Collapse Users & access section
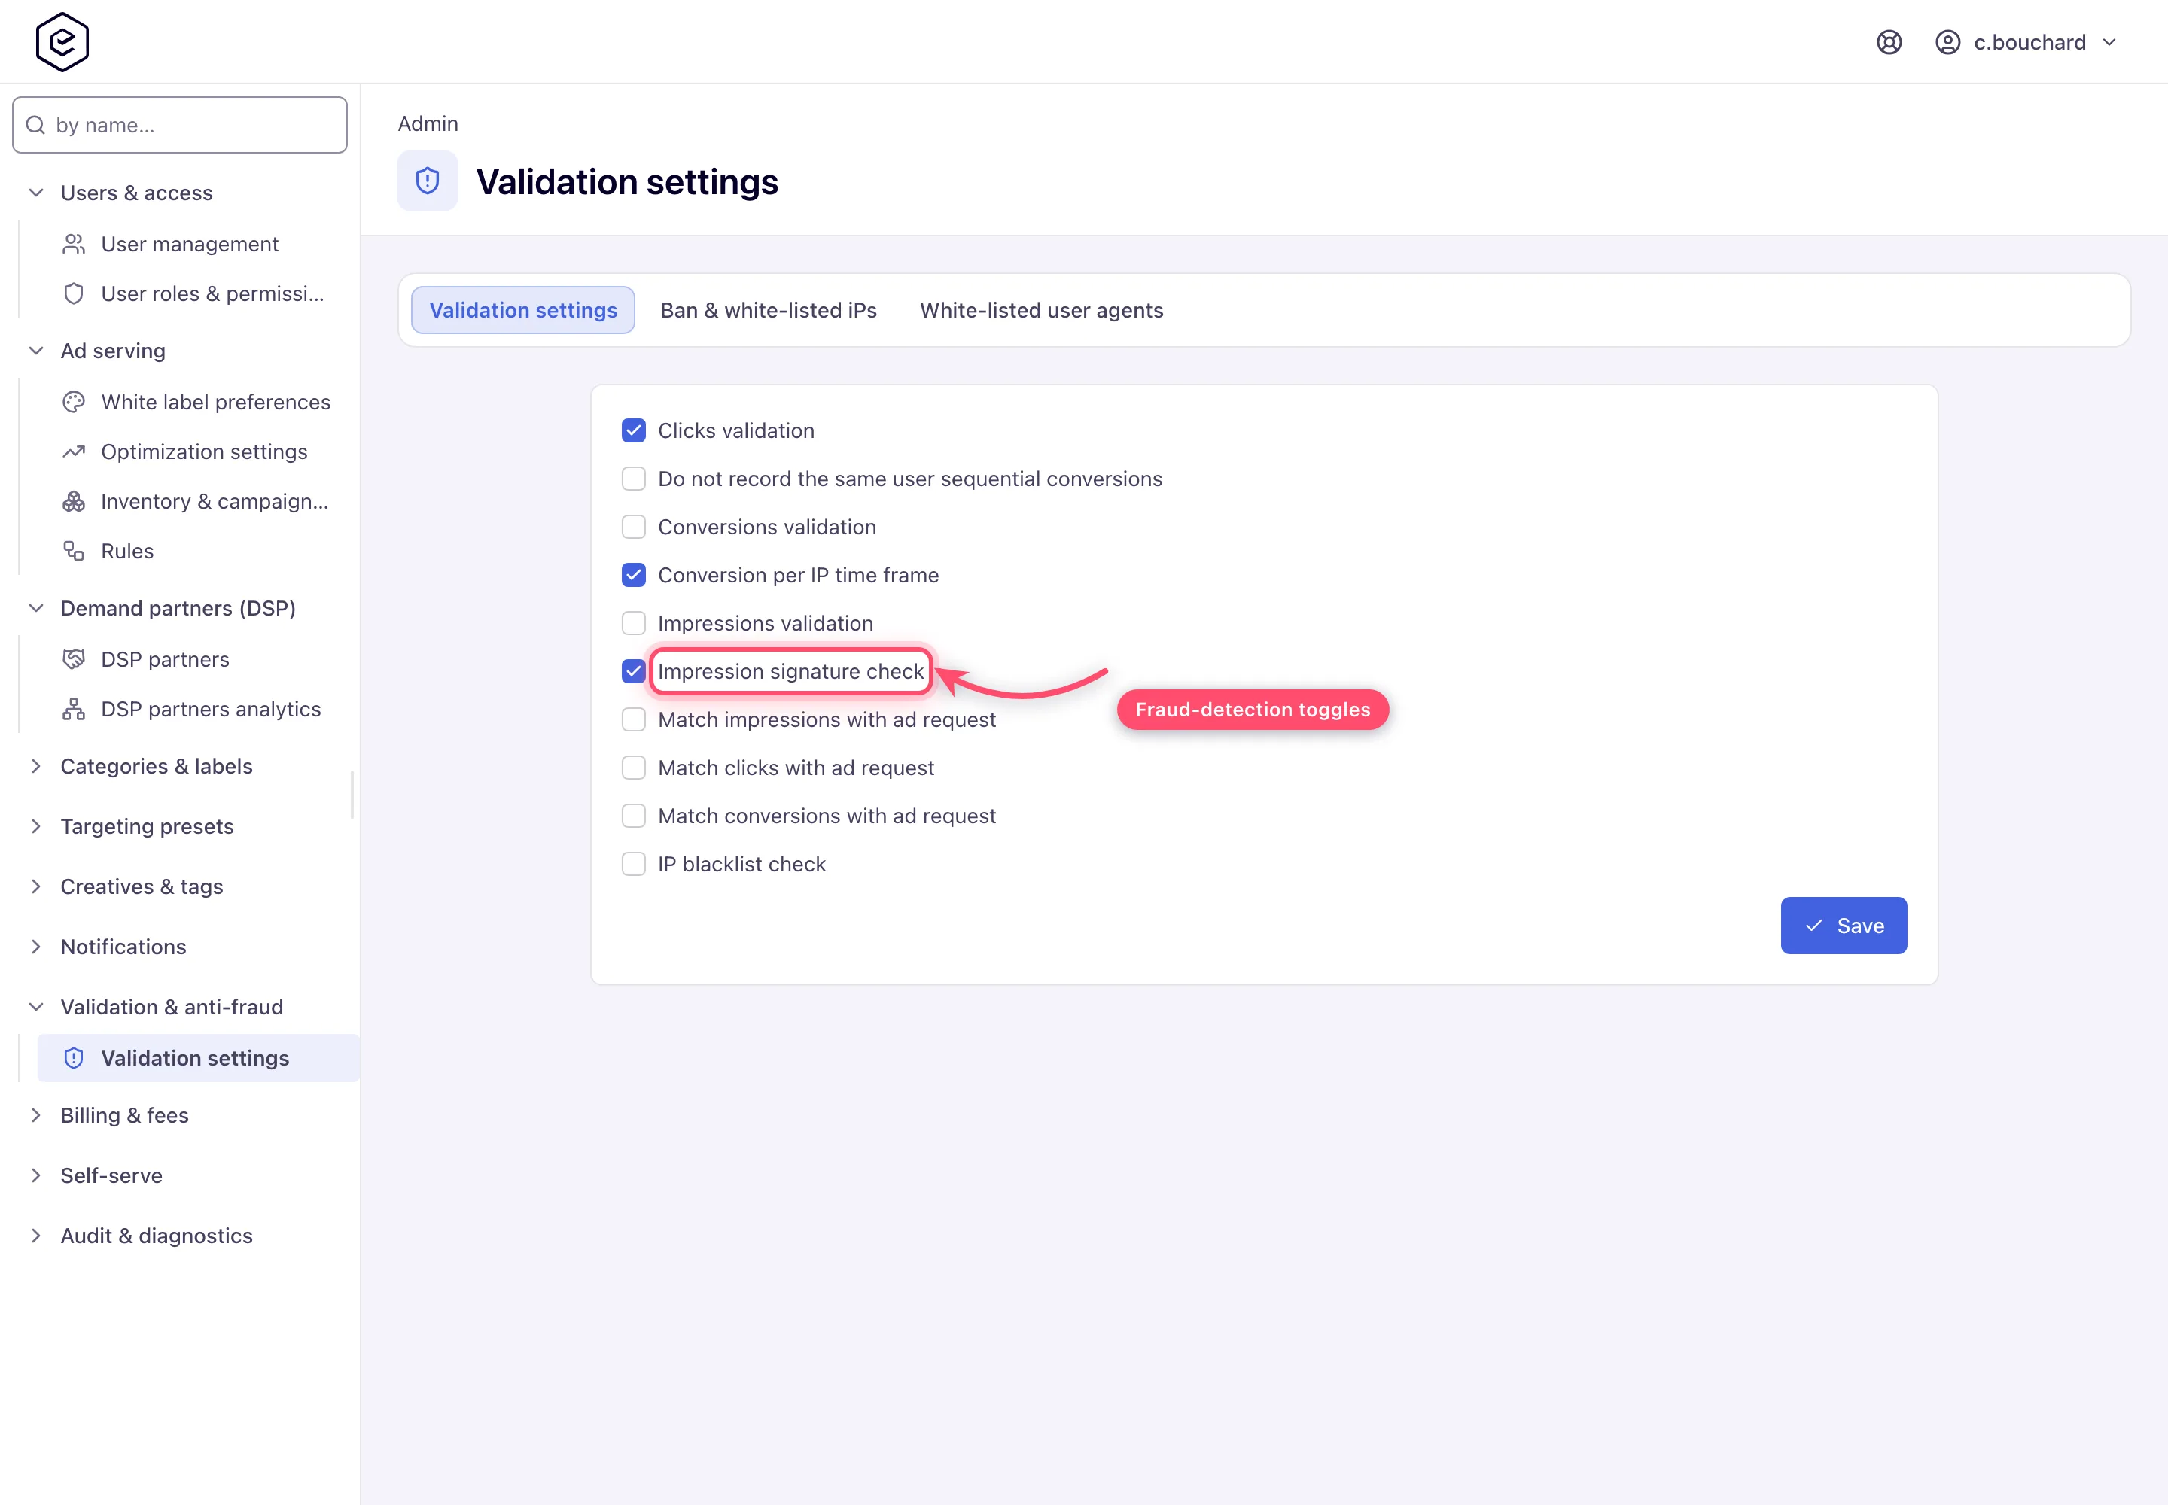The width and height of the screenshot is (2168, 1505). coord(36,193)
